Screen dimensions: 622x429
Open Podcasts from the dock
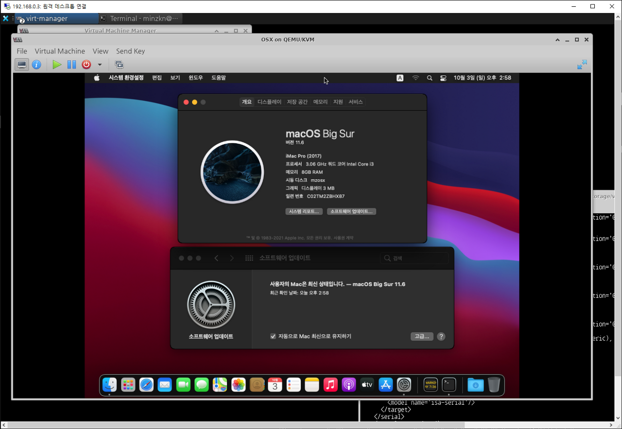[348, 385]
